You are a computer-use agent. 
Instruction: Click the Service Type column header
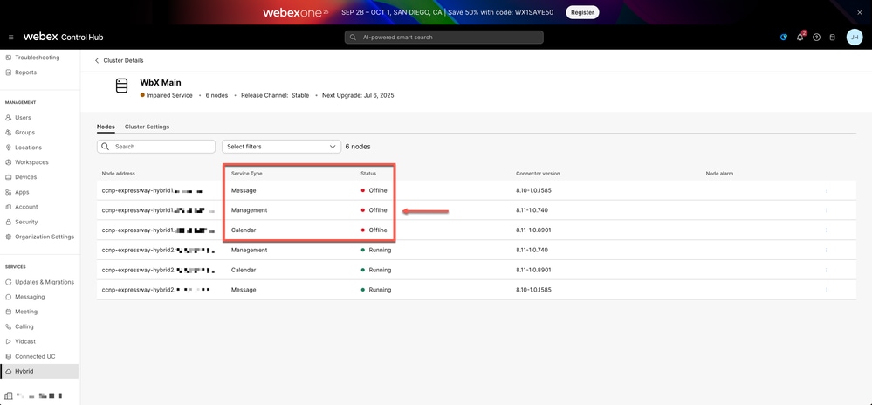coord(246,174)
